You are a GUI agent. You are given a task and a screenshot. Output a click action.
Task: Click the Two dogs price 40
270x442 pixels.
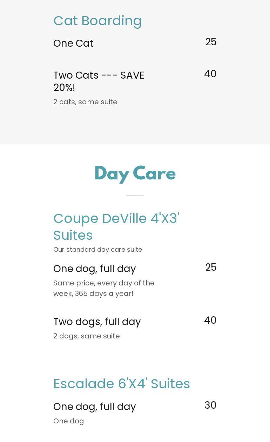[x=210, y=320]
